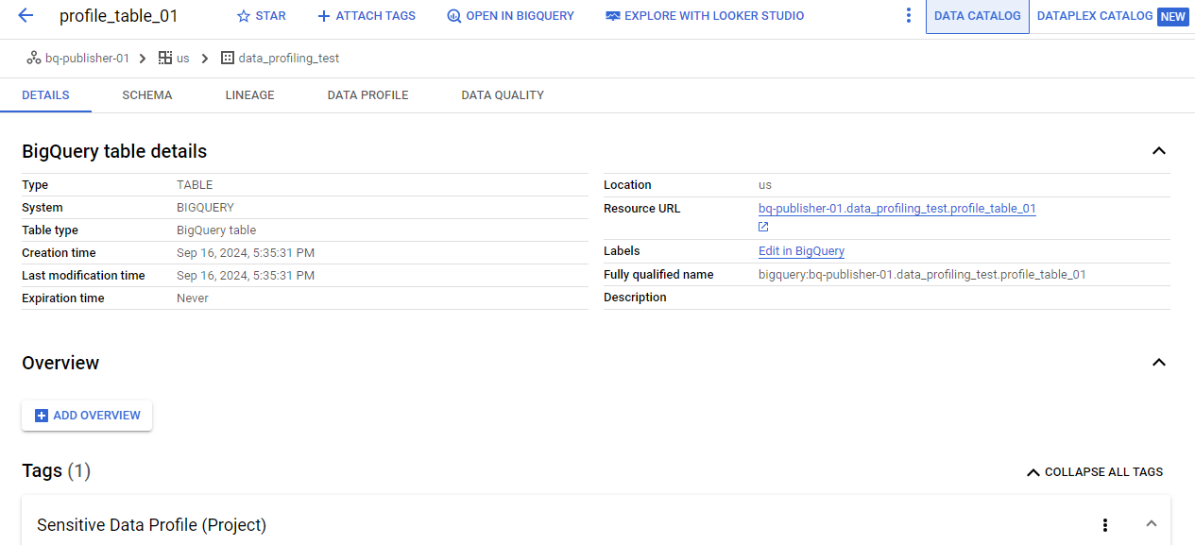Open bq-publisher-01.data_profiling_test.profile_table_01 resource link
Screen dimensions: 1195x545
pos(897,209)
